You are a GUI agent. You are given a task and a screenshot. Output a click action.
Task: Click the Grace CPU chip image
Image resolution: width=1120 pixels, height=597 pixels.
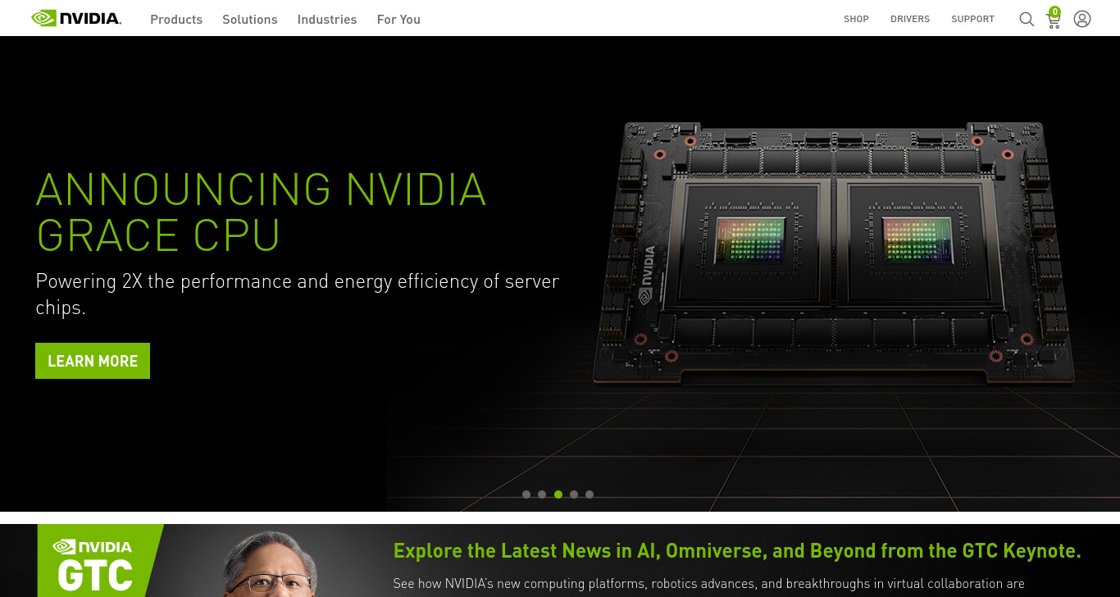[x=832, y=253]
